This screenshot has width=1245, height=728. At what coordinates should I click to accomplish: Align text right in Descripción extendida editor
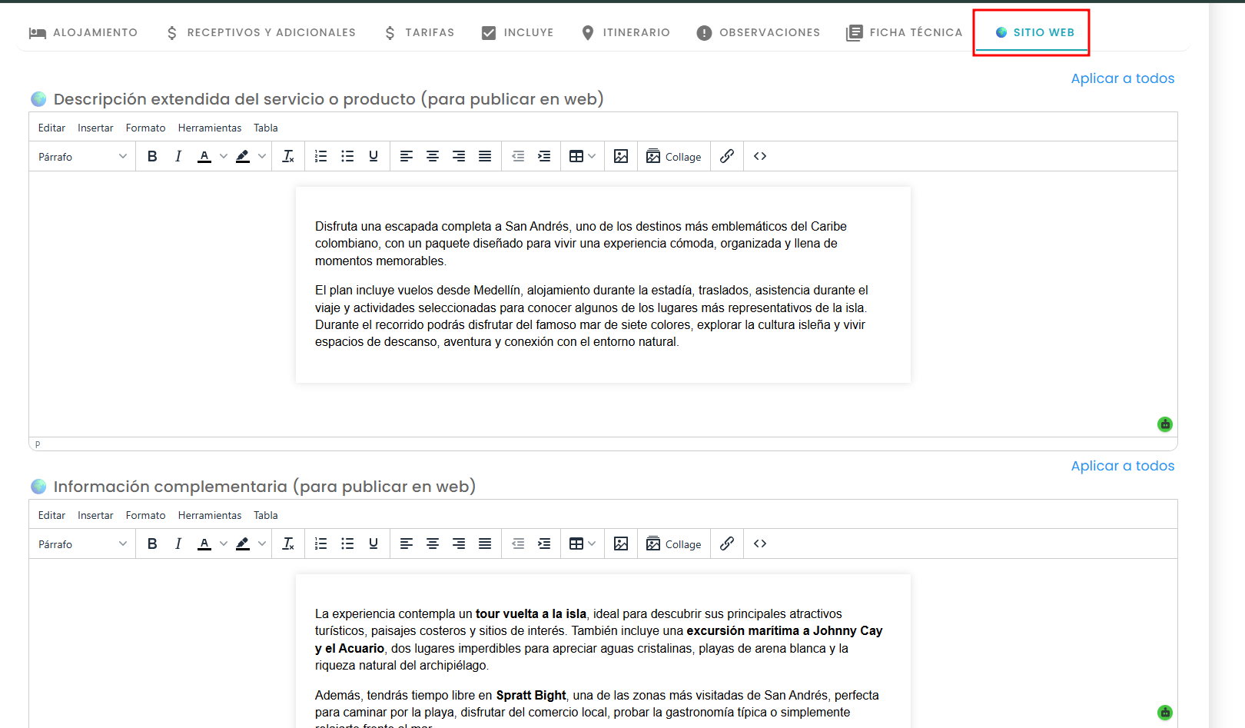[x=459, y=156]
